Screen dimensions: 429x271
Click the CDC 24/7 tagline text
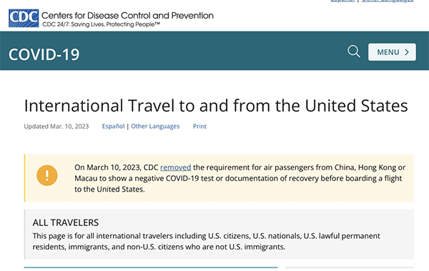[x=101, y=24]
